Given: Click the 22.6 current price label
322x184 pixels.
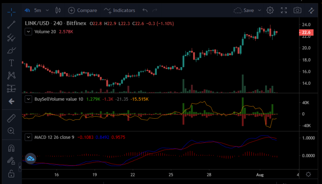Looking at the screenshot, I should pyautogui.click(x=306, y=33).
